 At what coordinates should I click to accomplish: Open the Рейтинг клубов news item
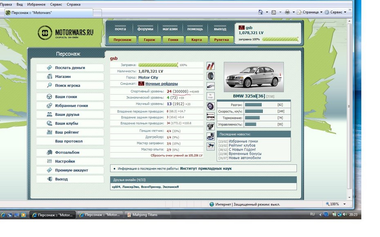[x=242, y=145]
